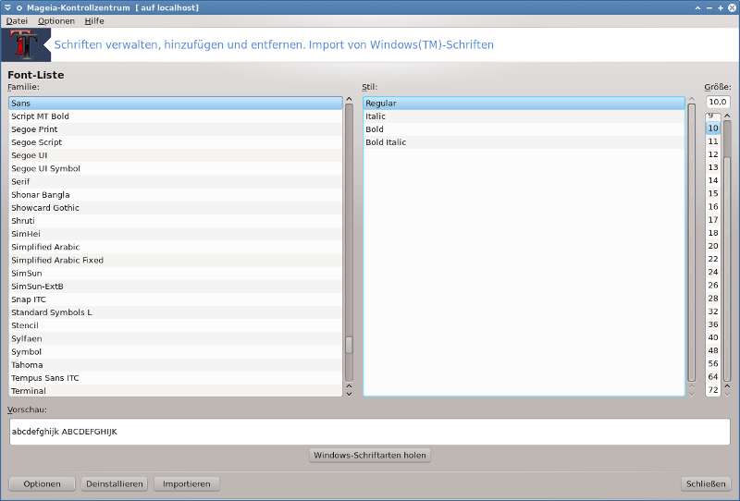The image size is (740, 501).
Task: Pick font size 18 in the size list
Action: point(713,233)
